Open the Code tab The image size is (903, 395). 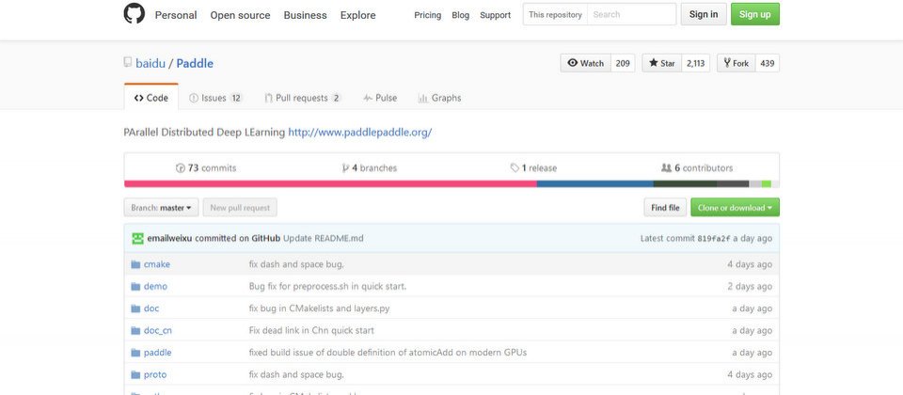[151, 98]
